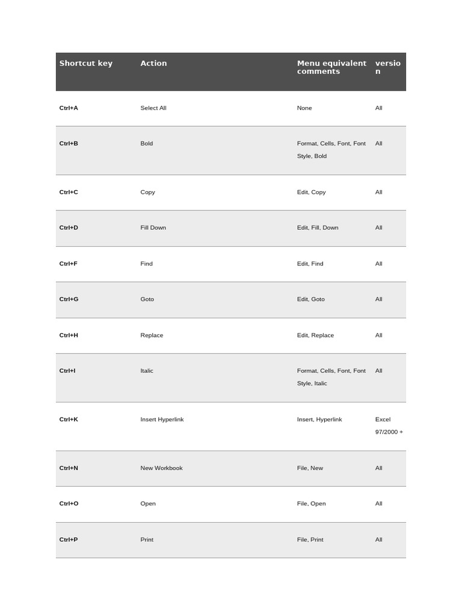Viewport: 462px width, 616px height.
Task: Click the 'Replace' action cell
Action: click(x=152, y=336)
